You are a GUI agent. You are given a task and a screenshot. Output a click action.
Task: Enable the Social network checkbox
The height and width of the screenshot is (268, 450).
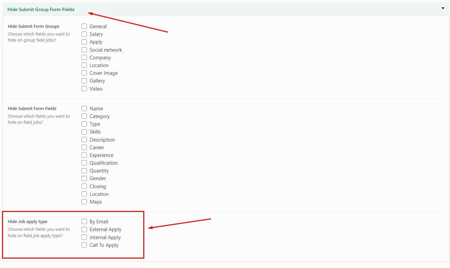84,50
